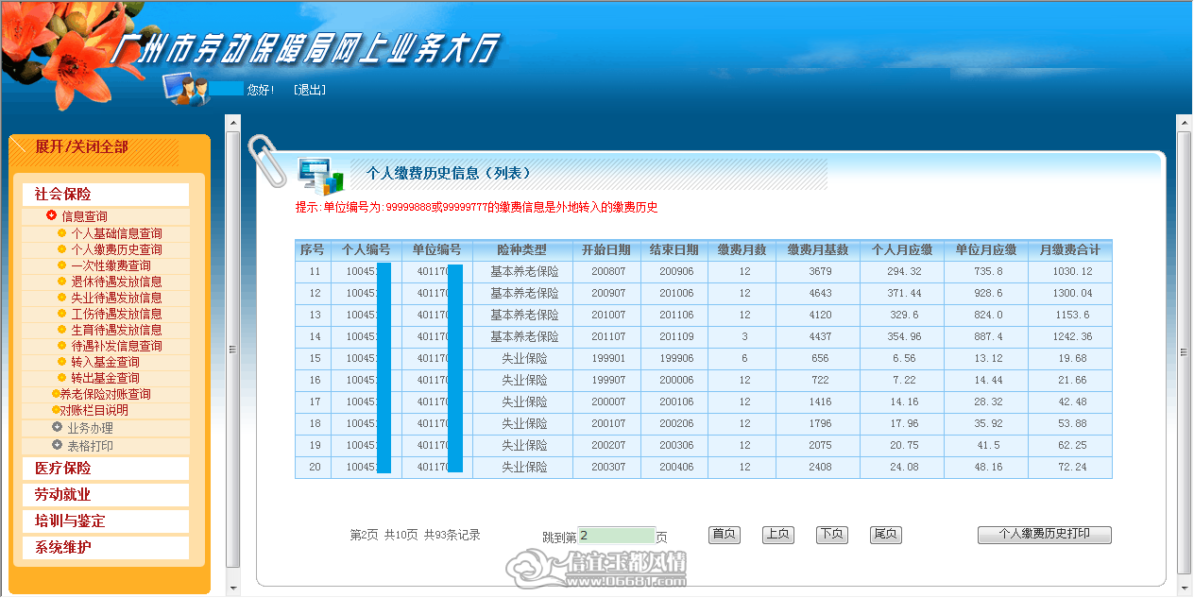Open 养老保险对账查询
The width and height of the screenshot is (1194, 598).
click(x=106, y=394)
